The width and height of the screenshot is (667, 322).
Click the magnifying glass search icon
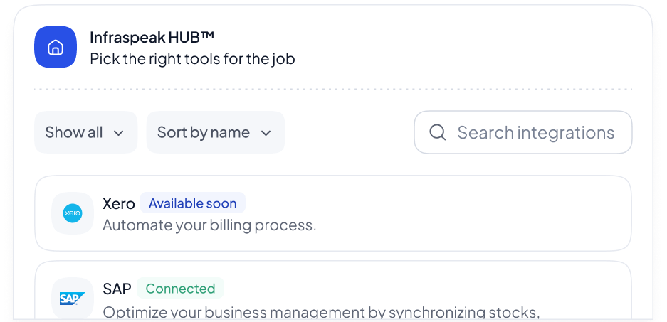click(437, 132)
